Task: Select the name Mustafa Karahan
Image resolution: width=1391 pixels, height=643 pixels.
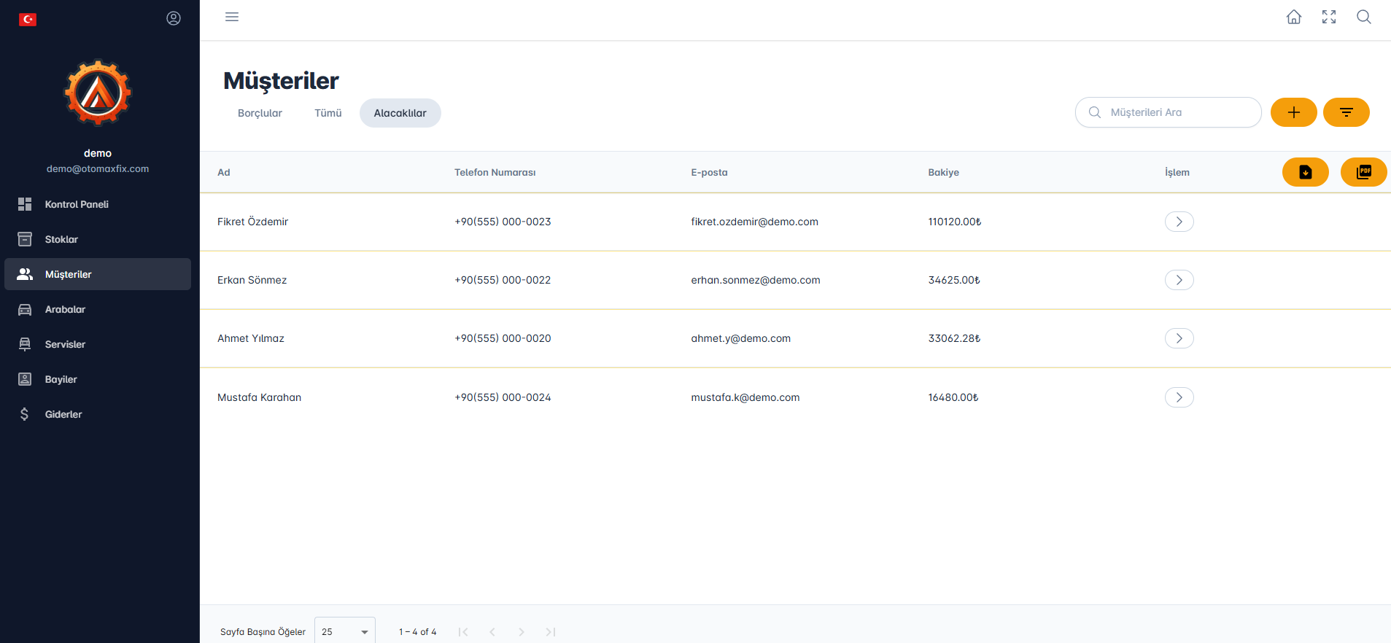Action: coord(260,397)
